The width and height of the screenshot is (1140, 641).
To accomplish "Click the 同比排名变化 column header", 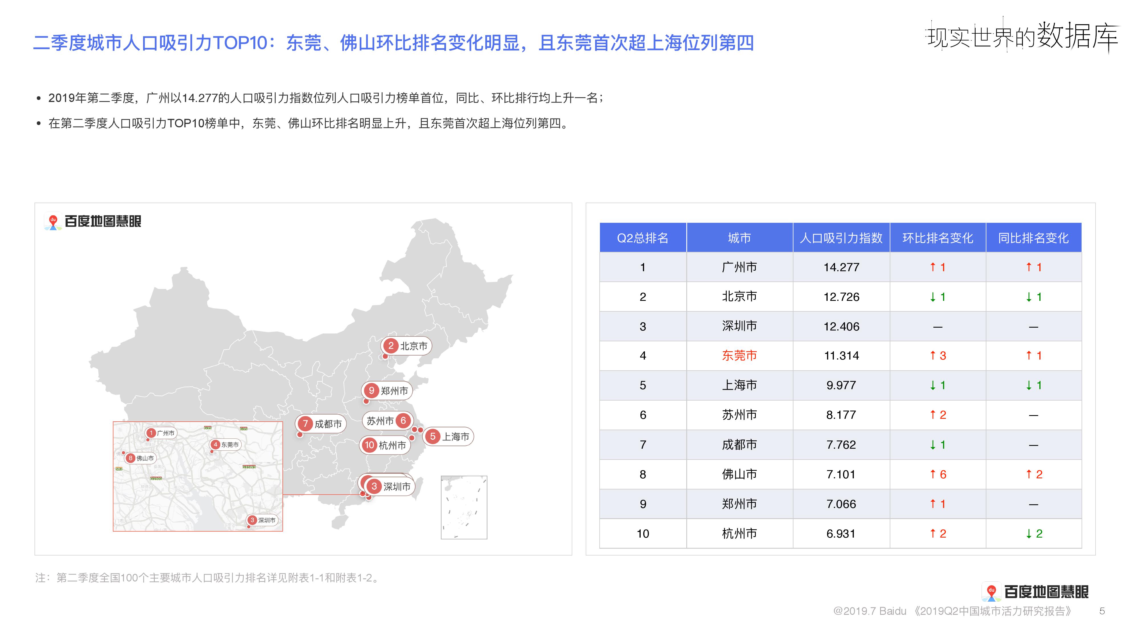I will (1033, 238).
